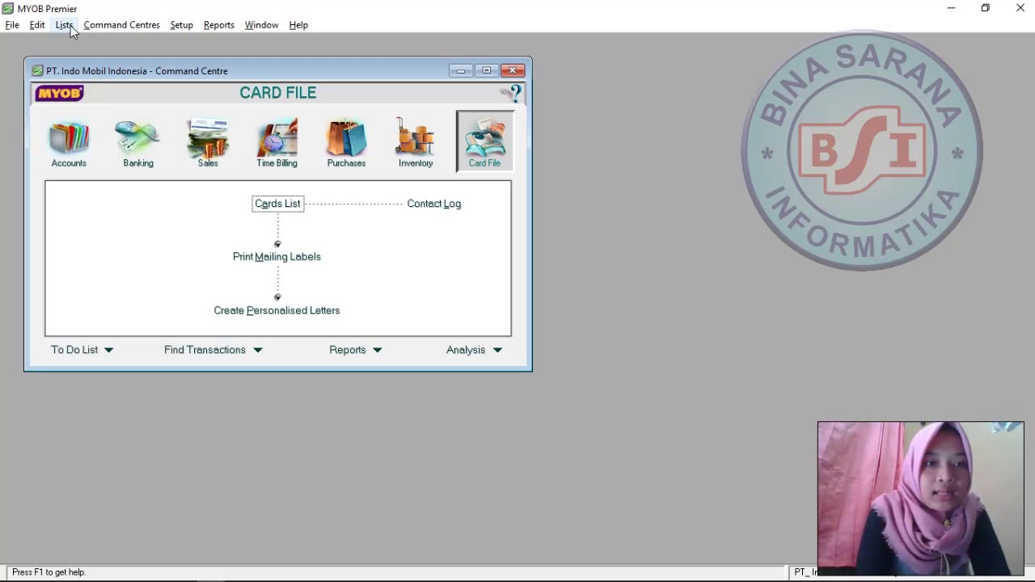
Task: Select the Card File command centre
Action: (x=484, y=142)
